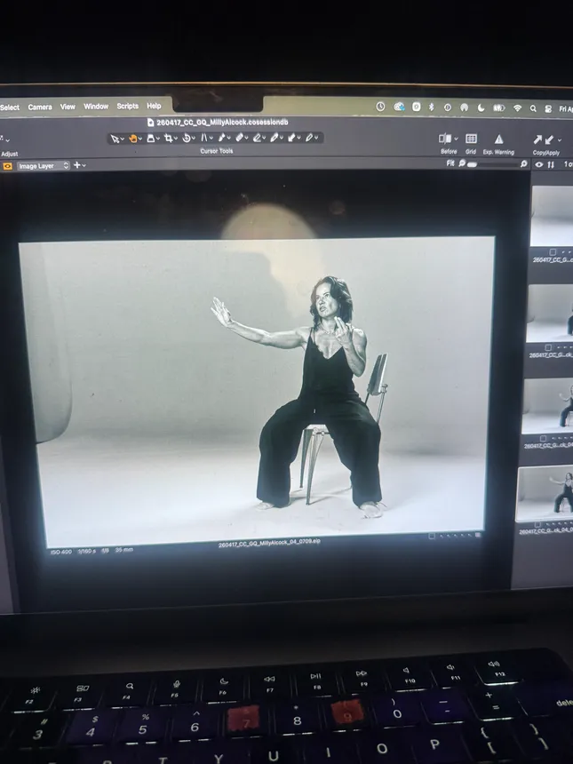Expand the Before view options chevron

click(x=456, y=139)
